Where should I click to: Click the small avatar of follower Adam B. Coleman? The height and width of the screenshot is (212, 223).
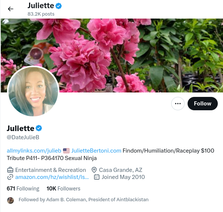(x=10, y=200)
